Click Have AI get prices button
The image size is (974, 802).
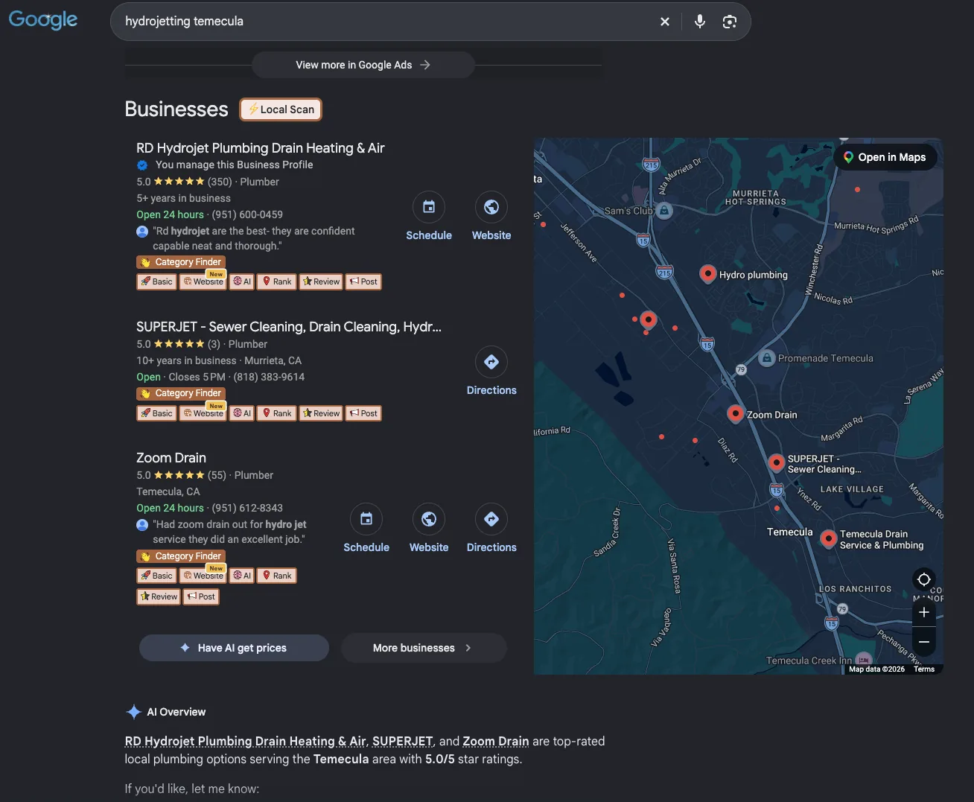(x=234, y=648)
